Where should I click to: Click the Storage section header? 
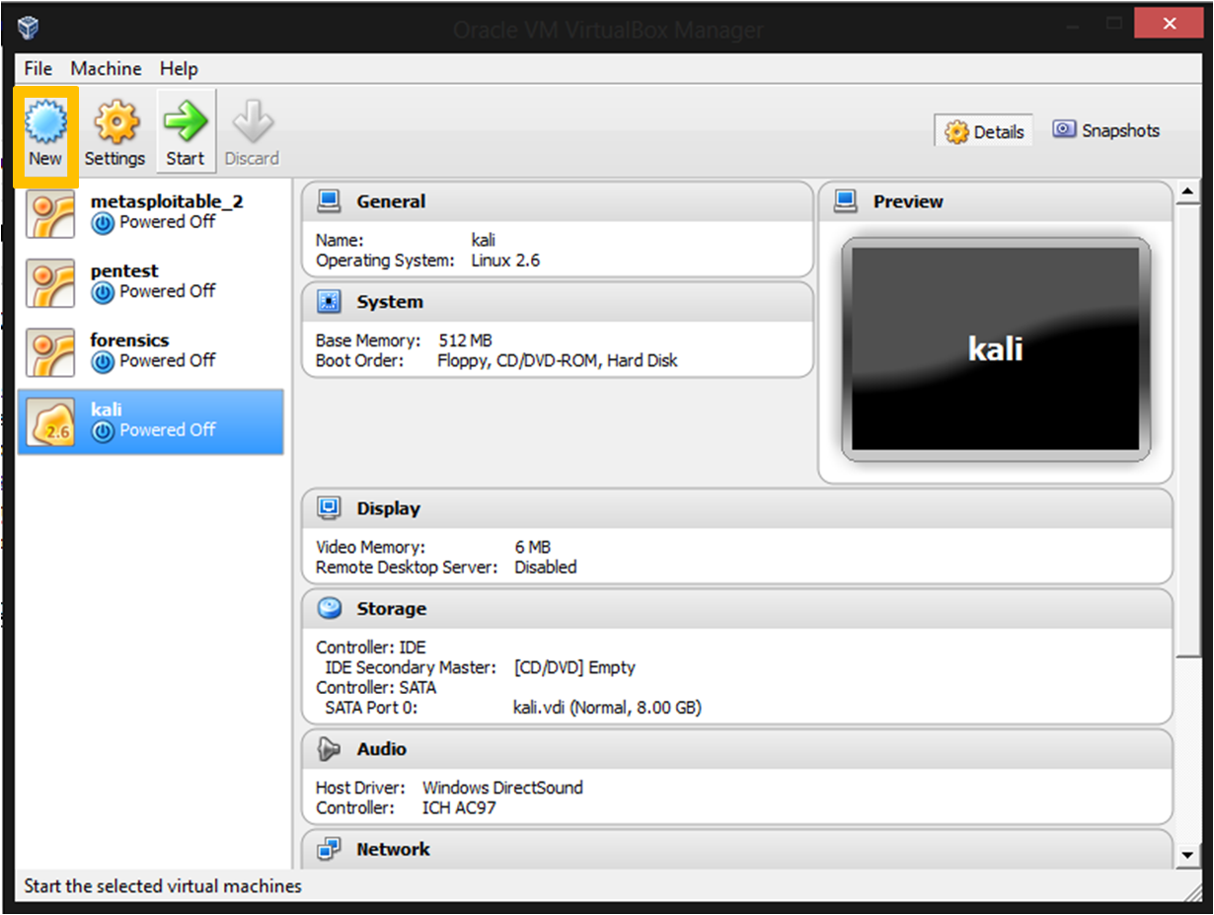tap(393, 609)
